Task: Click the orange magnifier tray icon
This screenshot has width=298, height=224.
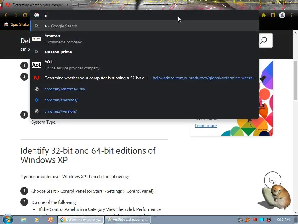Action: pos(248,220)
